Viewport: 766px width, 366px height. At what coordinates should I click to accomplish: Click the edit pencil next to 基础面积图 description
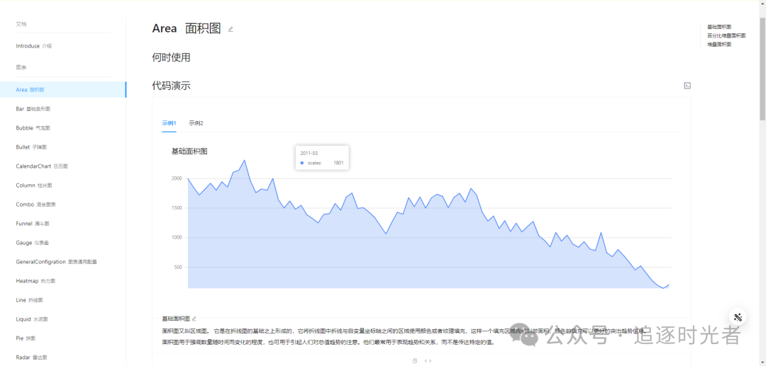click(194, 319)
